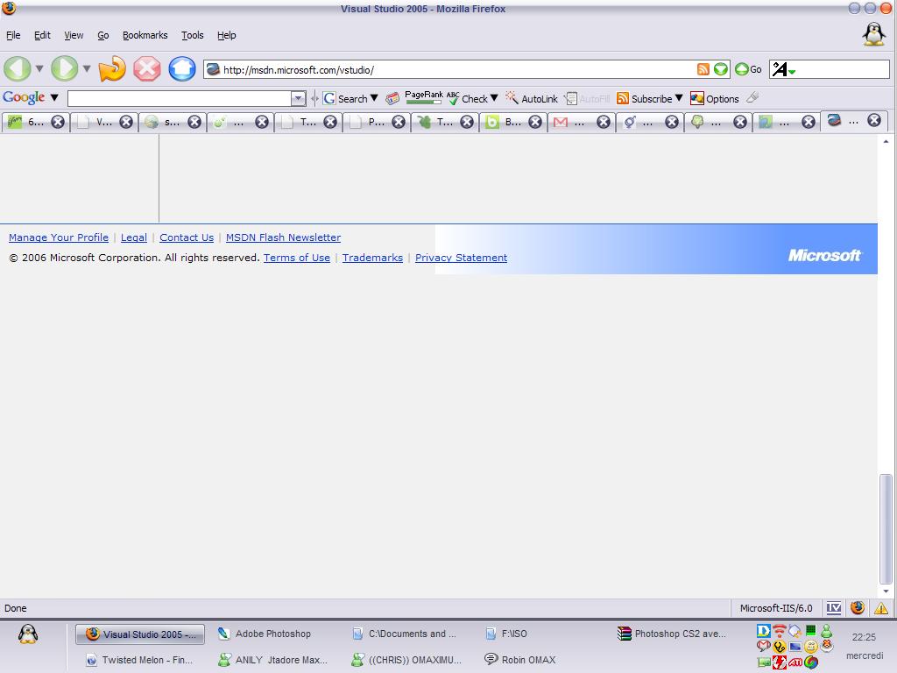The width and height of the screenshot is (897, 673).
Task: Stop loading with the red X button
Action: coord(147,68)
